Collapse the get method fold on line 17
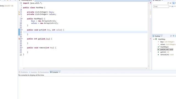 click(x=22, y=38)
